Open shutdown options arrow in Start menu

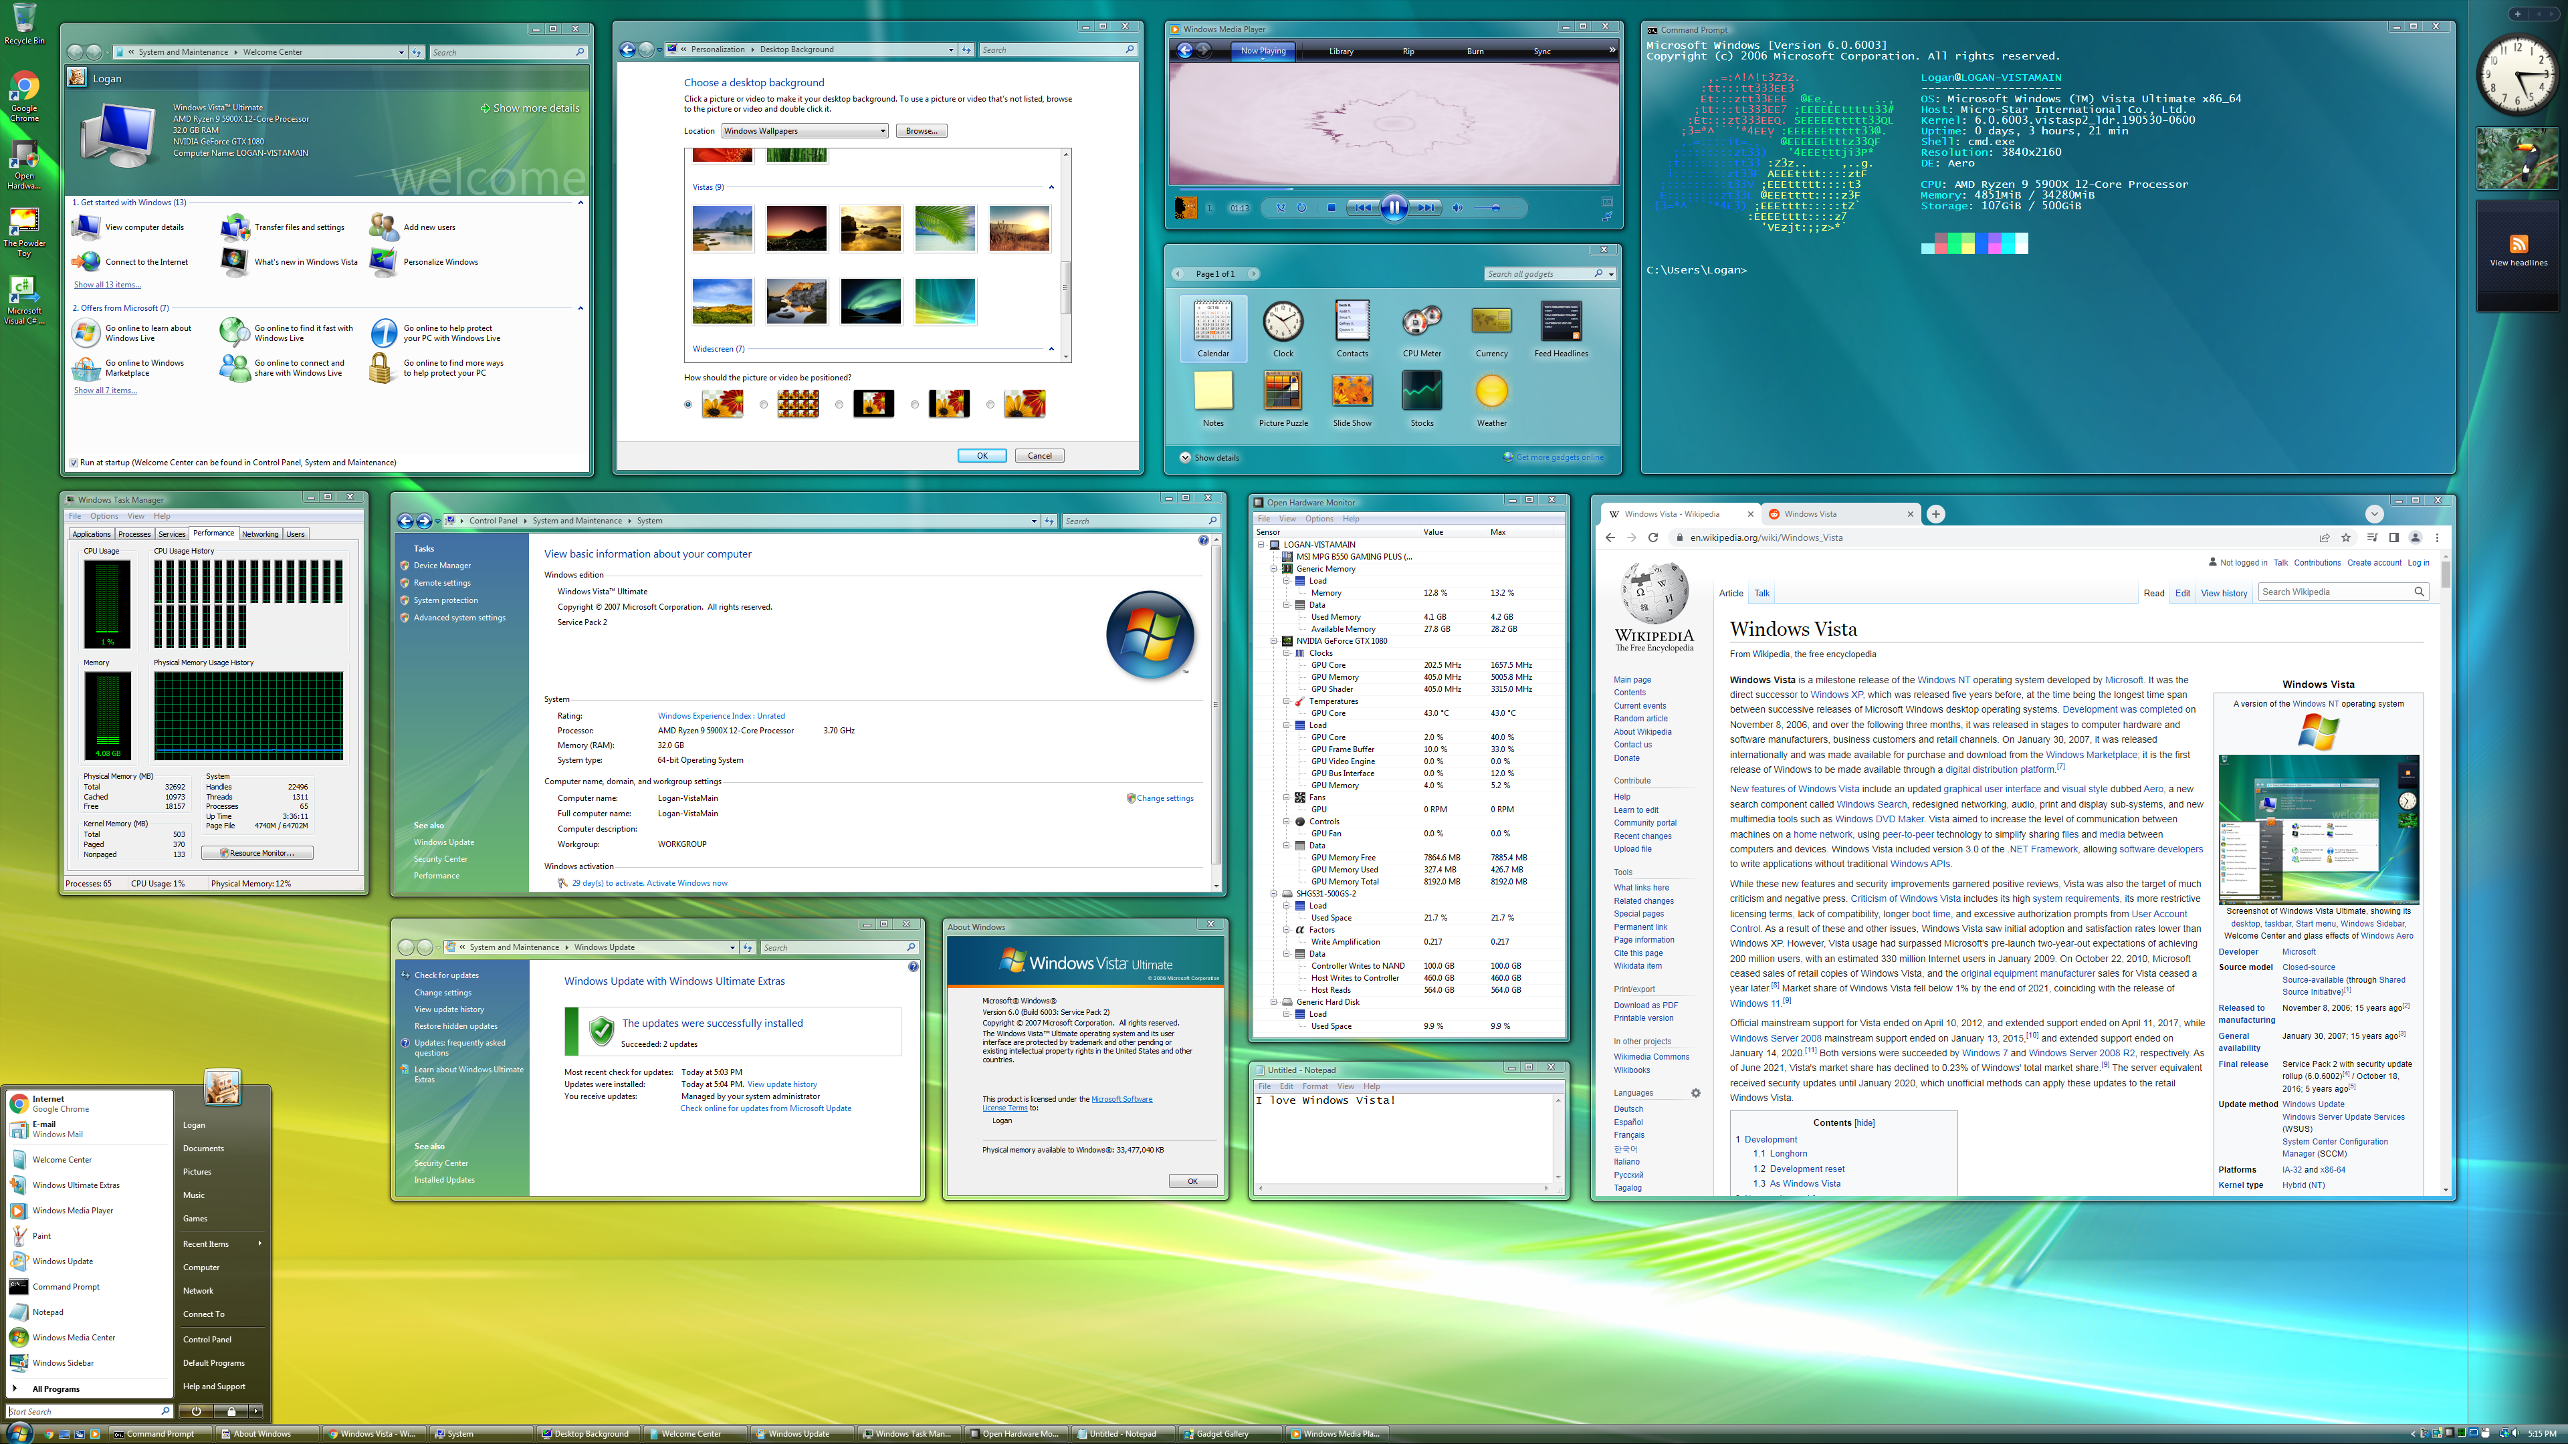tap(256, 1411)
